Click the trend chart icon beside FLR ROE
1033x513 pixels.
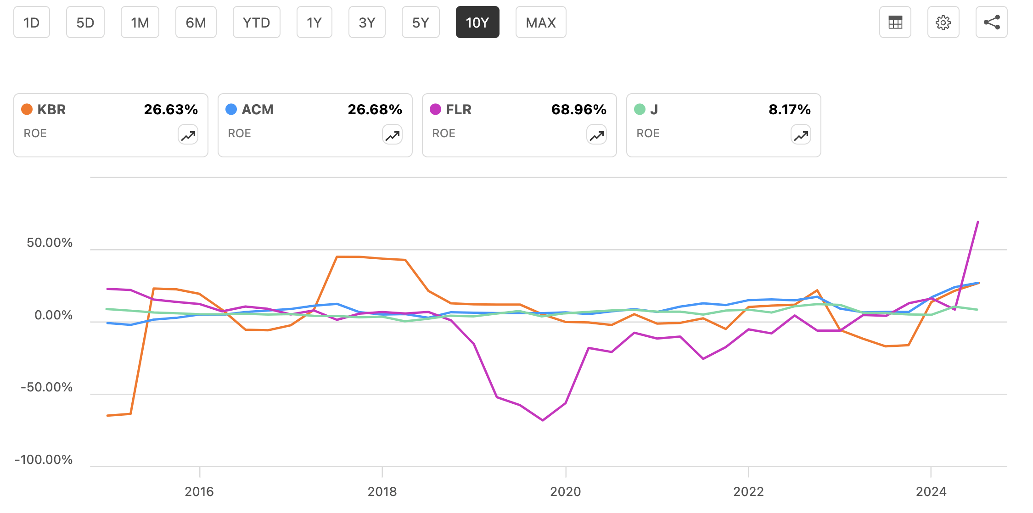click(x=596, y=134)
